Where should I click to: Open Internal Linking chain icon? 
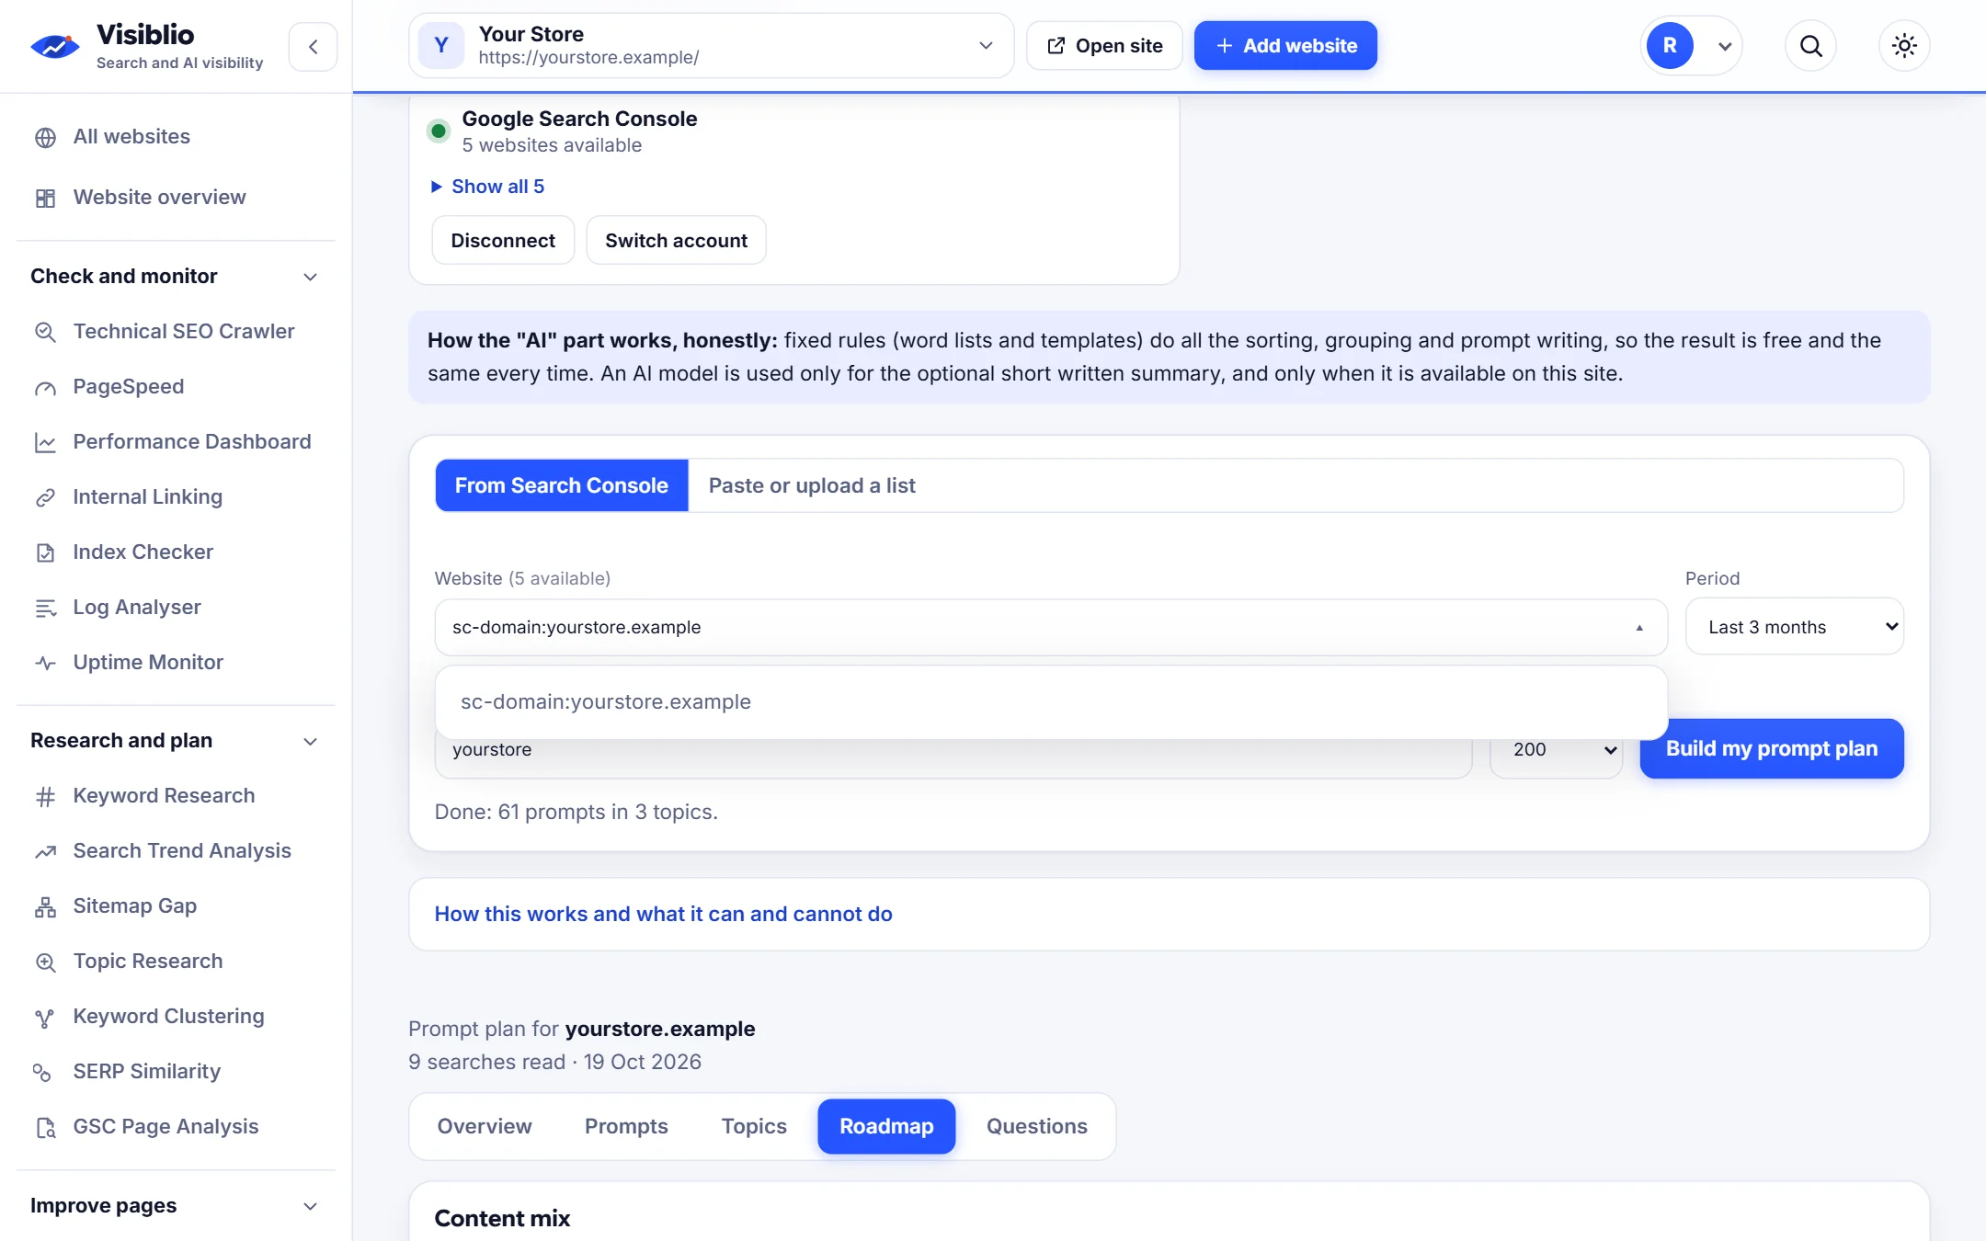pos(45,498)
